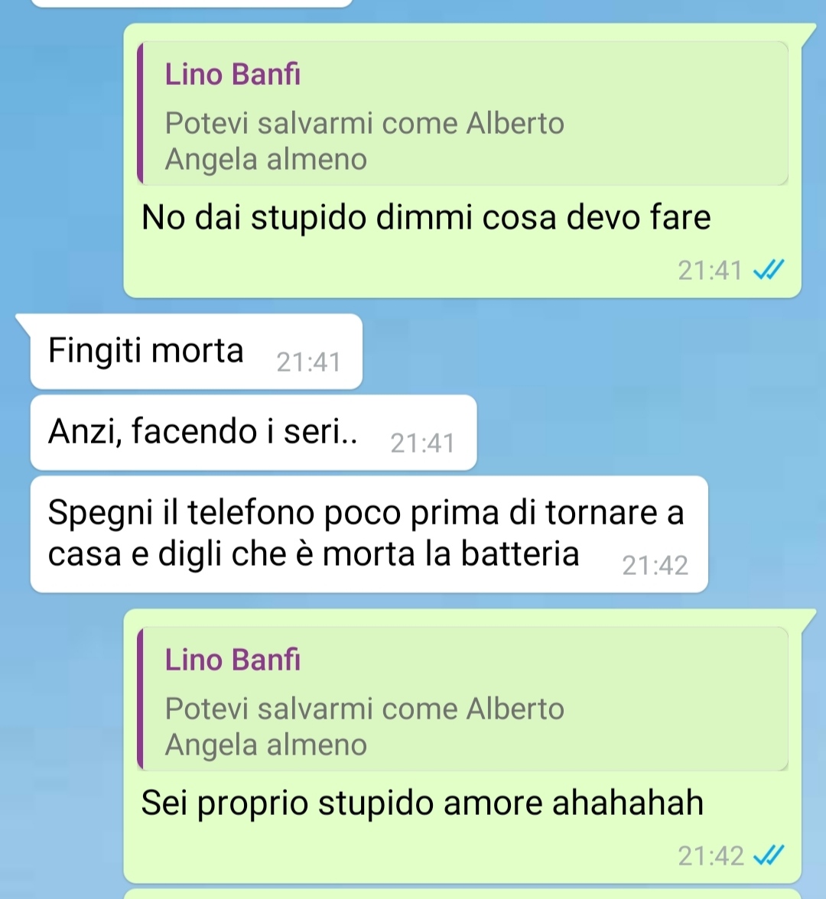This screenshot has width=826, height=899.
Task: Select the 'Fingiti morta' message
Action: [x=196, y=352]
